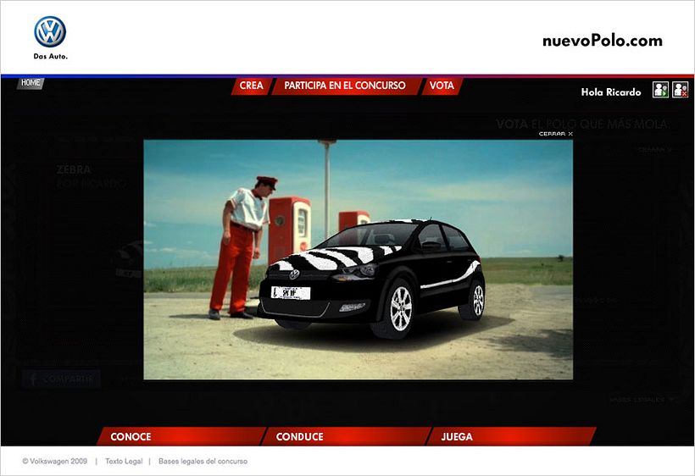
Task: Click the Das Auto. slogan text
Action: (x=51, y=56)
